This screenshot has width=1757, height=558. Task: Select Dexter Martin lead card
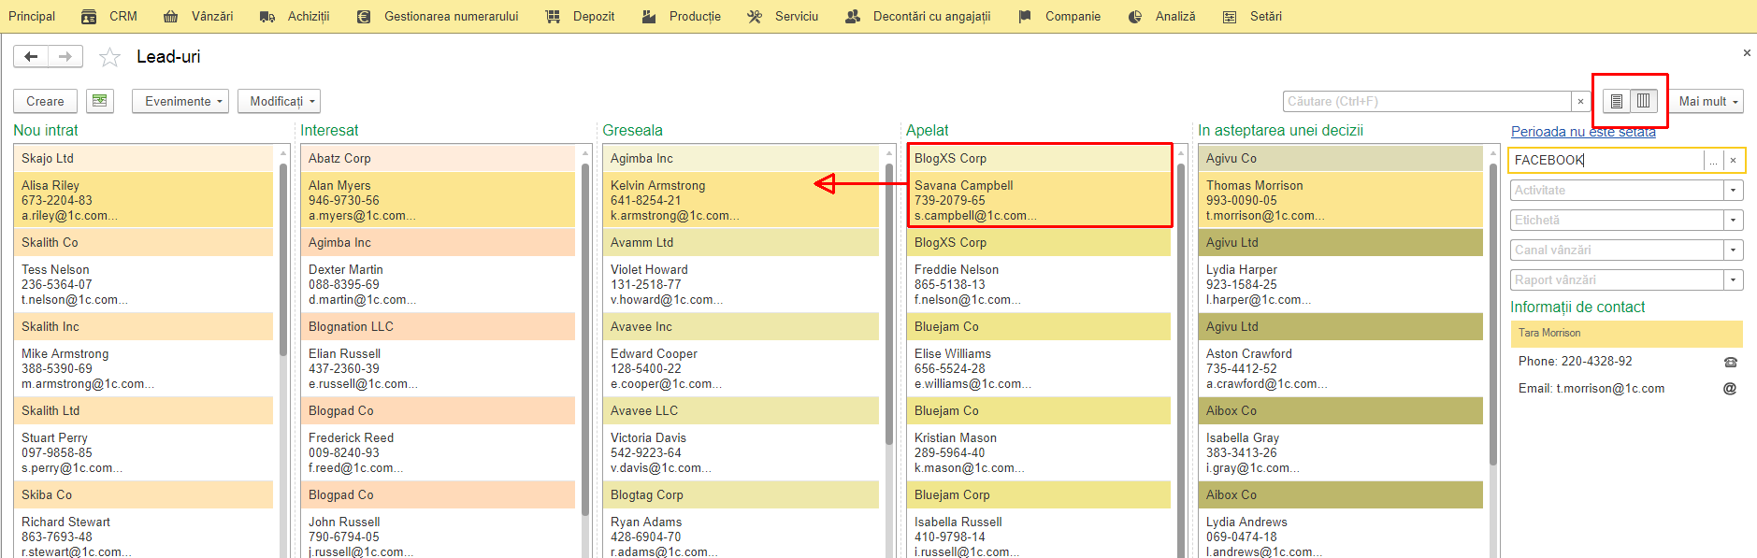tap(439, 284)
